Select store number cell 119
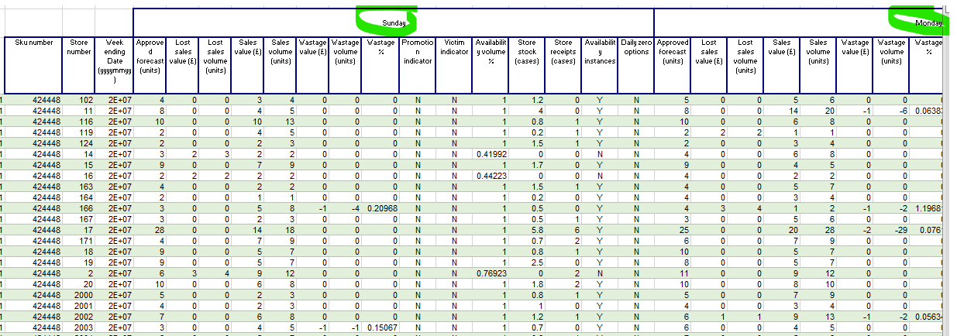The image size is (957, 336). point(77,132)
